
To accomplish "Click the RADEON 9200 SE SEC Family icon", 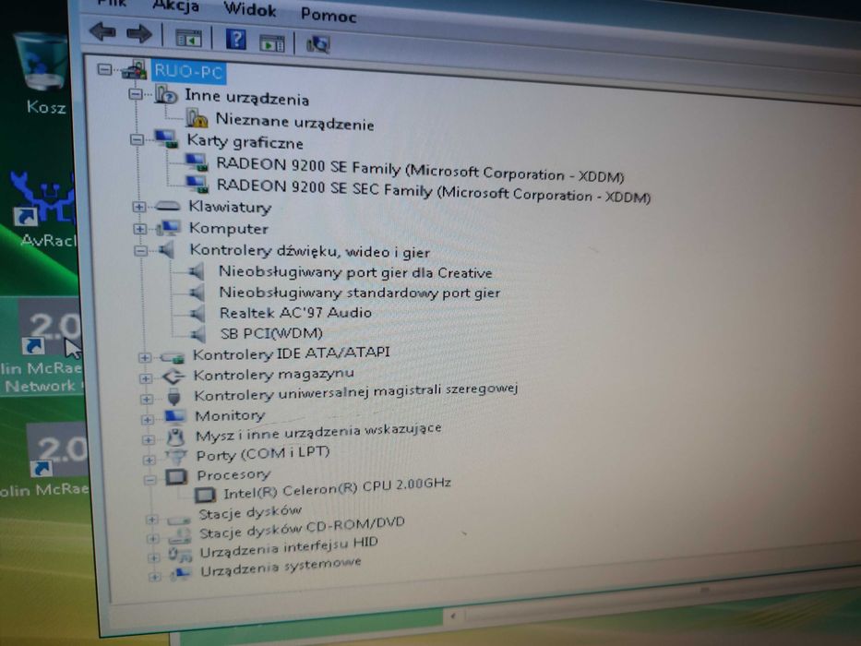I will (x=197, y=184).
